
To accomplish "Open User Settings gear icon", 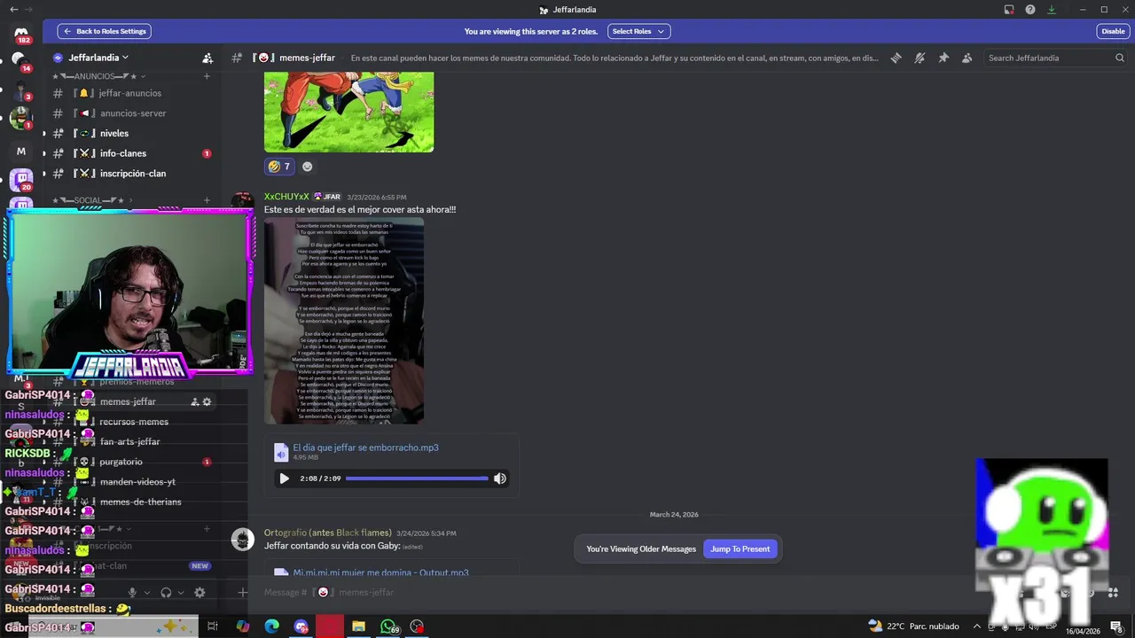I will 200,592.
